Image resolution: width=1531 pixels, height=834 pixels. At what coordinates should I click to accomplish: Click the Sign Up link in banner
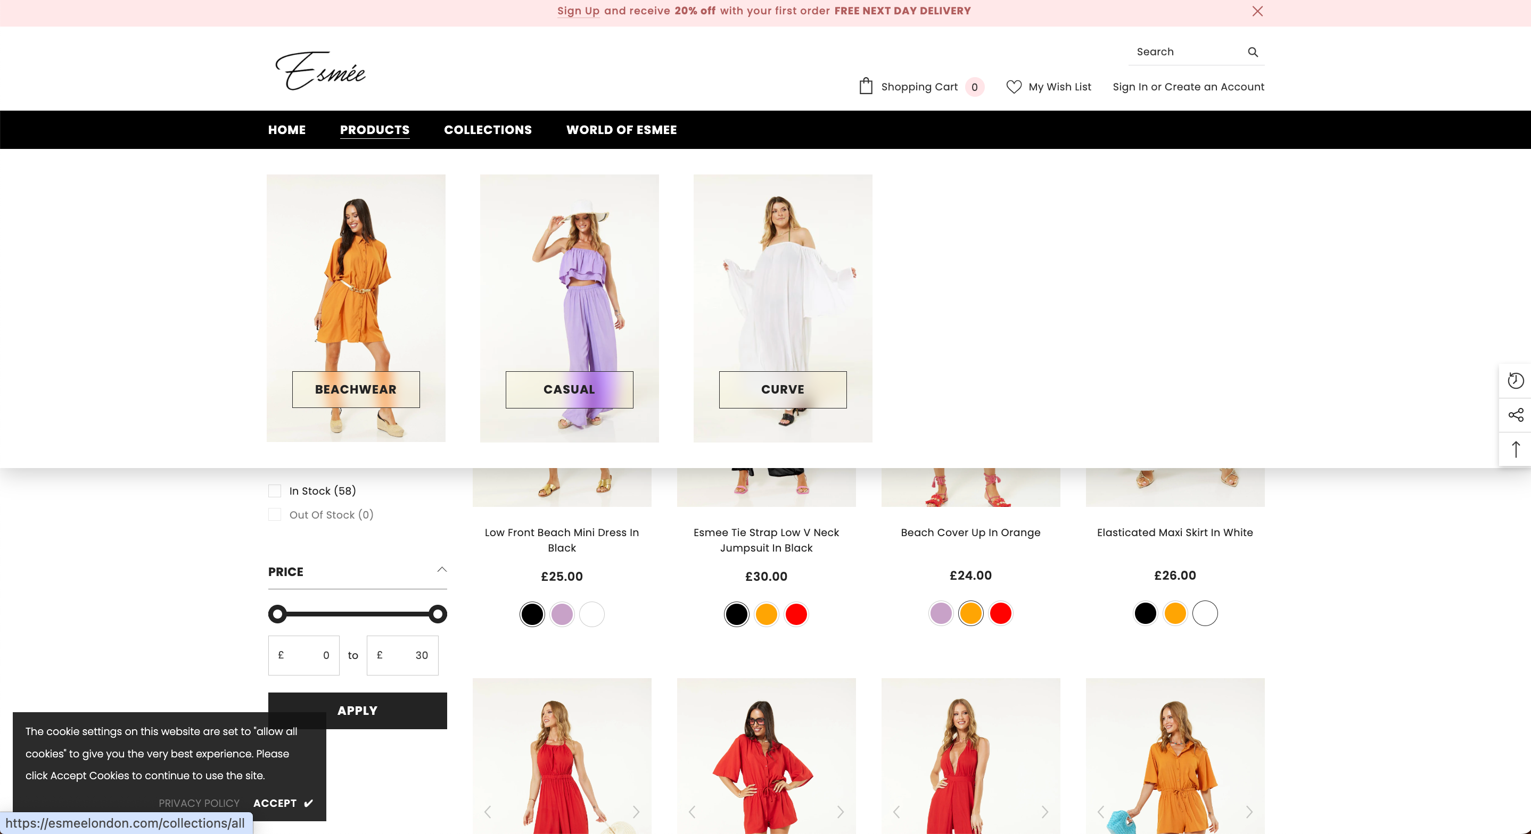[578, 11]
